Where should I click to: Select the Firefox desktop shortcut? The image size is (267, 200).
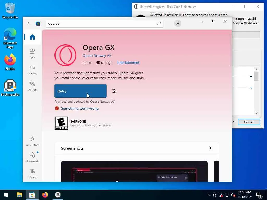click(x=10, y=62)
